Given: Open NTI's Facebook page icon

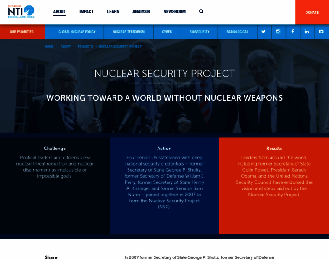Looking at the screenshot, I should point(293,32).
